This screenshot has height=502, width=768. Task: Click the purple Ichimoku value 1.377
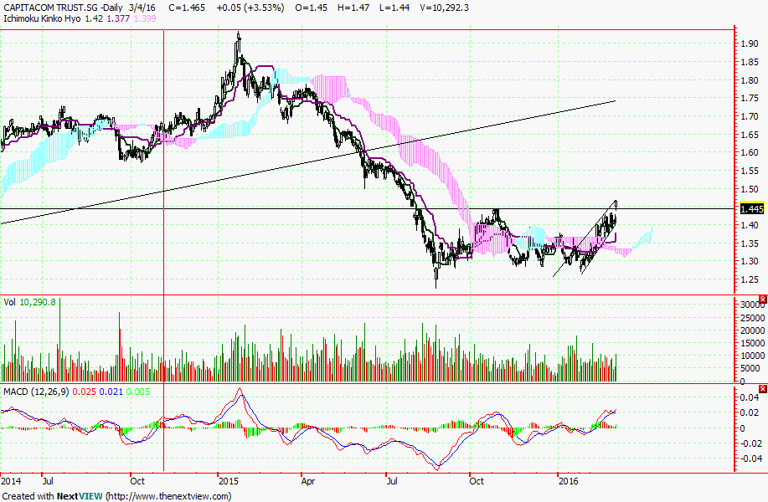coord(119,18)
